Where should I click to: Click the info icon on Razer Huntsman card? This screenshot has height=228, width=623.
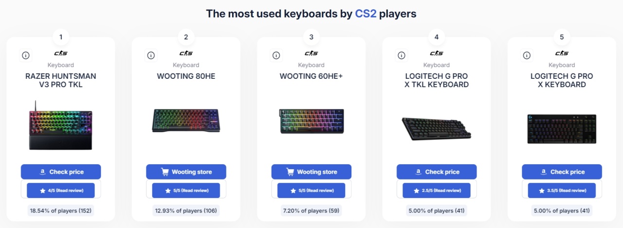[x=26, y=55]
